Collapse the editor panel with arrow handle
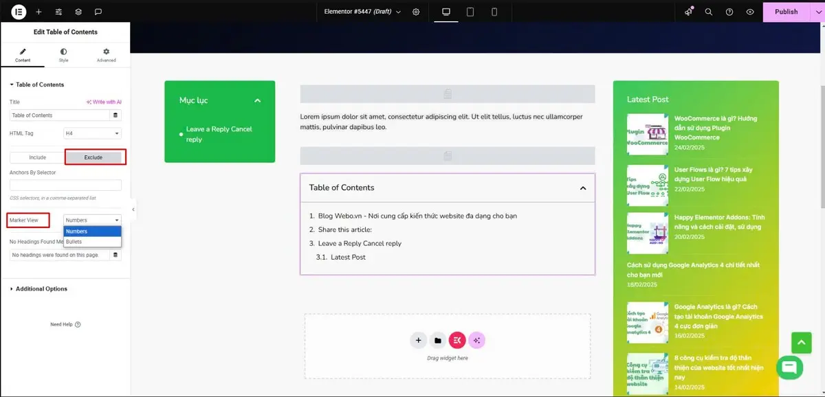Screen dimensions: 825x397 133,209
